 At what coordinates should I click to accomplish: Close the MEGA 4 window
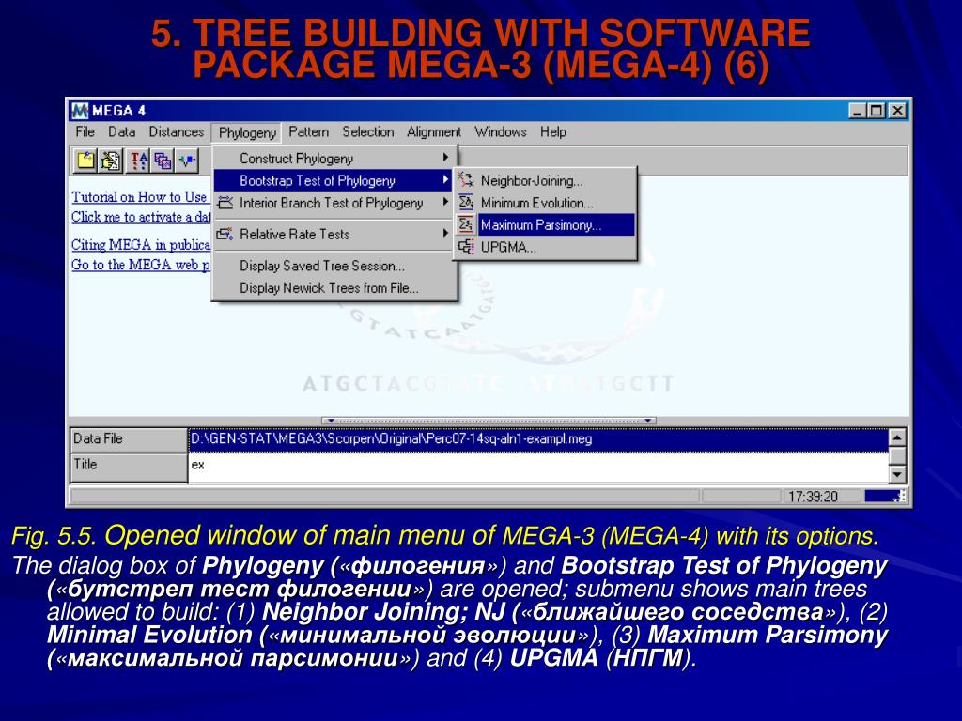[897, 111]
